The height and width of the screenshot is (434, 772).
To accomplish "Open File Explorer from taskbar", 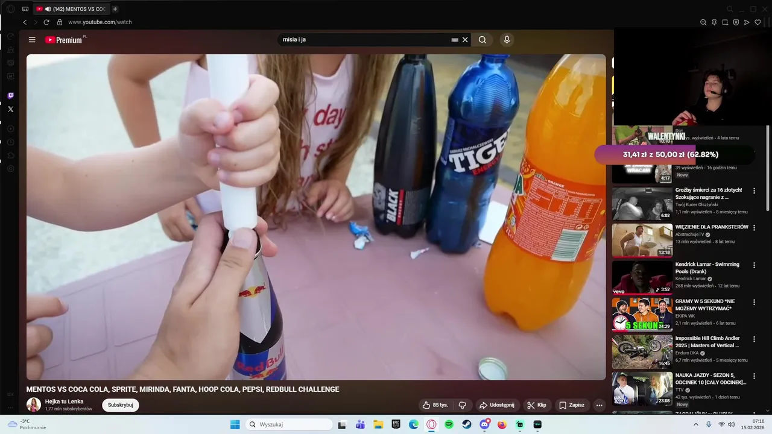I will [x=378, y=424].
